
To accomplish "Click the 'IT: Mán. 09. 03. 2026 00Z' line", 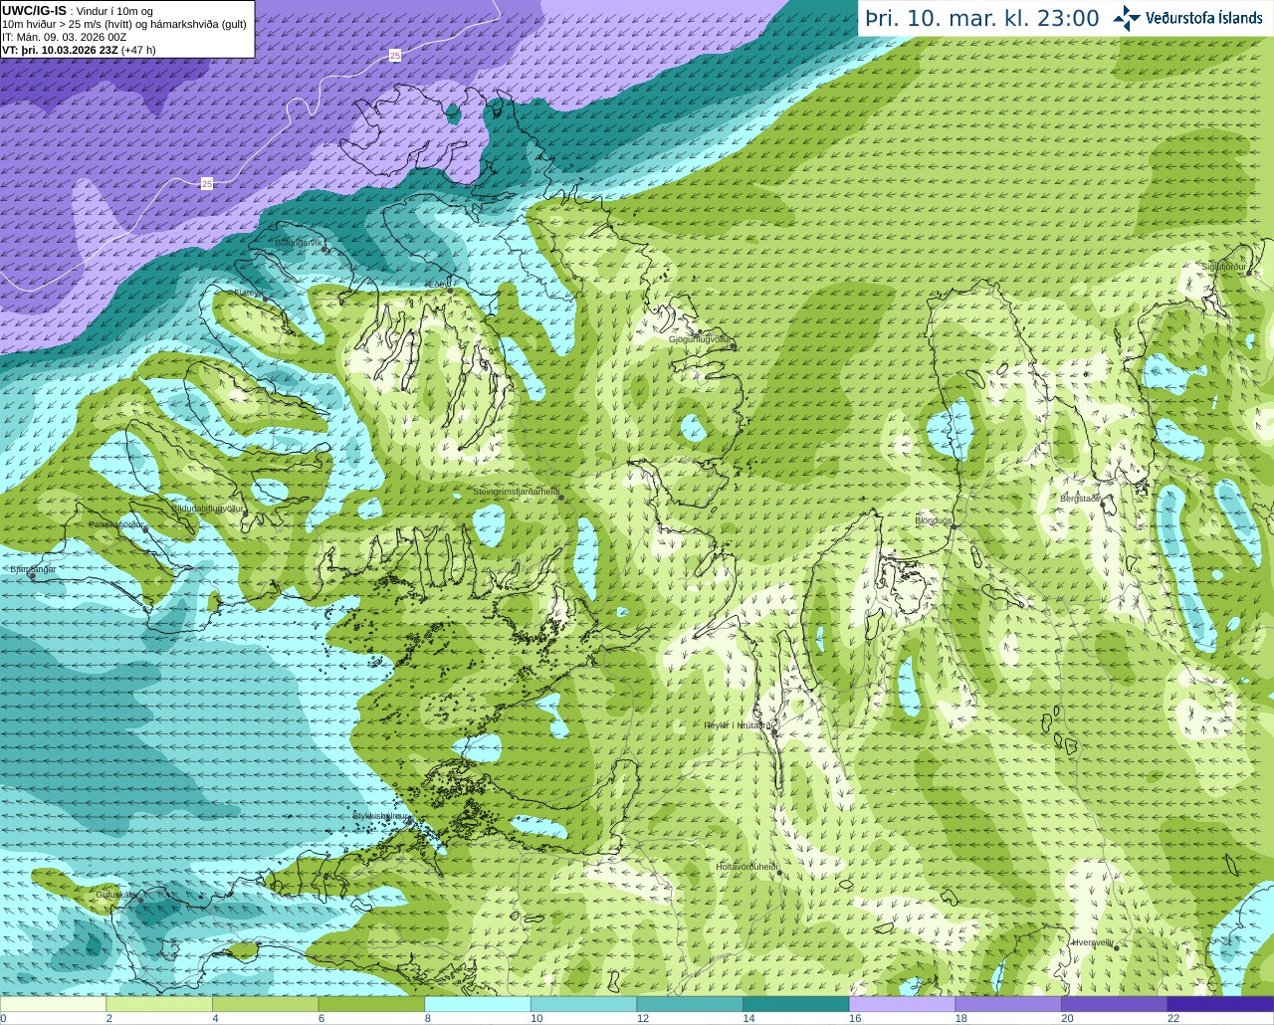I will click(65, 37).
